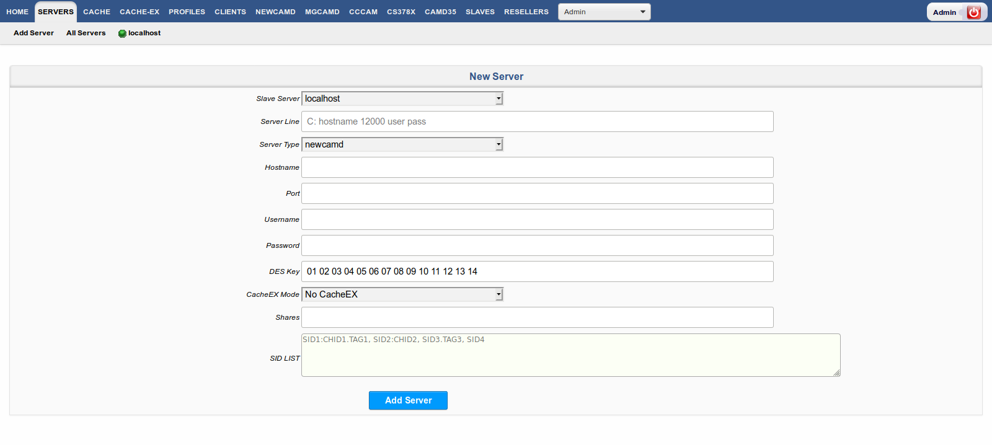Click the Server Type label
This screenshot has height=445, width=992.
pos(279,144)
